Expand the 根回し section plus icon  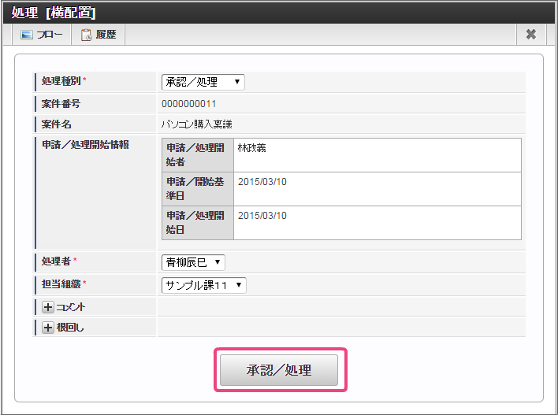coord(48,328)
